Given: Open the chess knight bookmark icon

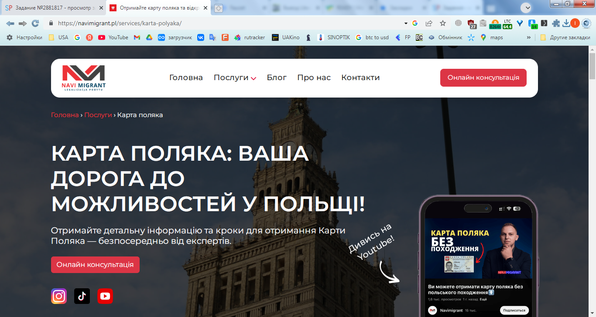Looking at the screenshot, I should click(x=308, y=37).
